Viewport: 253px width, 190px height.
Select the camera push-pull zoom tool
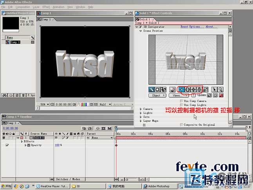click(199, 89)
